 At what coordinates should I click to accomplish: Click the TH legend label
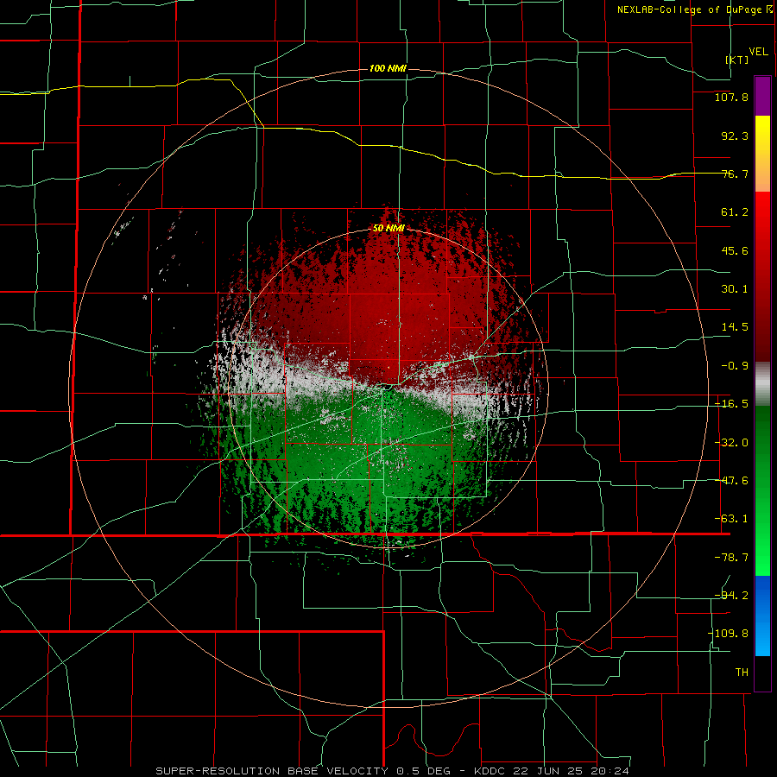[742, 673]
